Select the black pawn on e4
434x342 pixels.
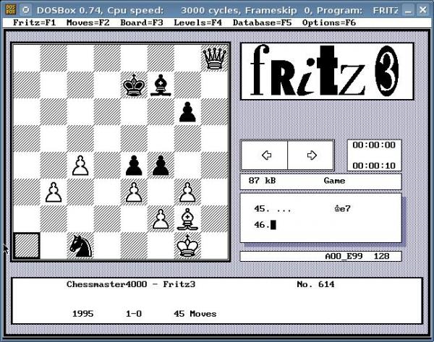pyautogui.click(x=134, y=166)
